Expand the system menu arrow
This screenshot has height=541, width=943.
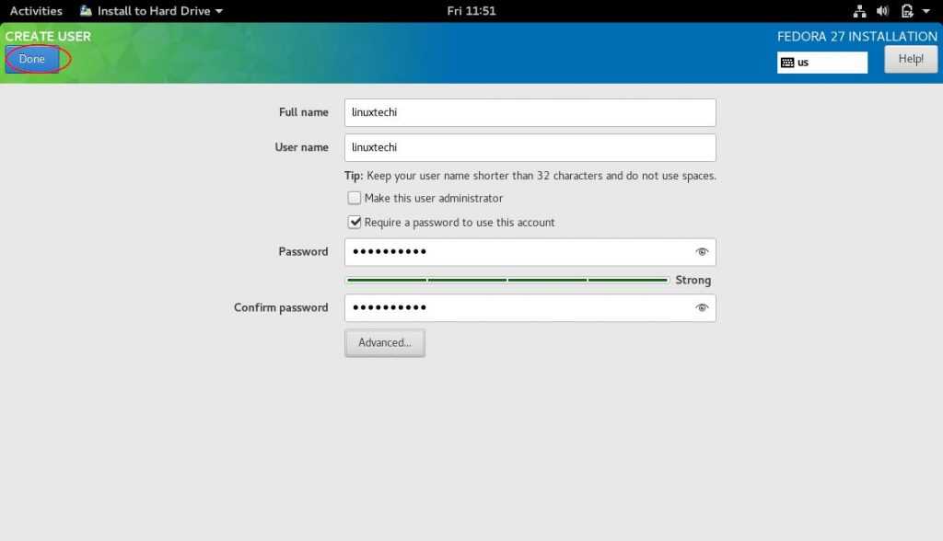[926, 11]
